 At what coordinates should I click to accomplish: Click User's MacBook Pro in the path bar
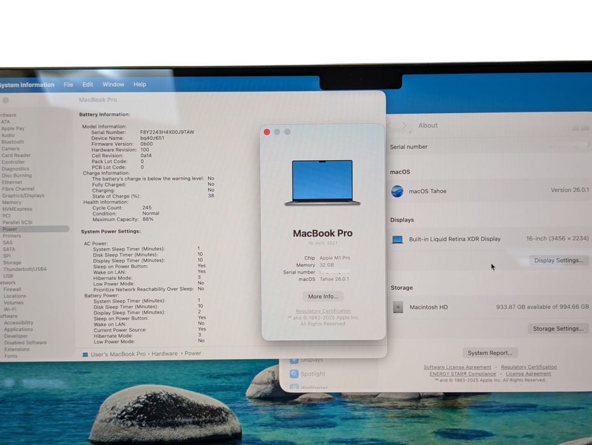click(x=118, y=355)
